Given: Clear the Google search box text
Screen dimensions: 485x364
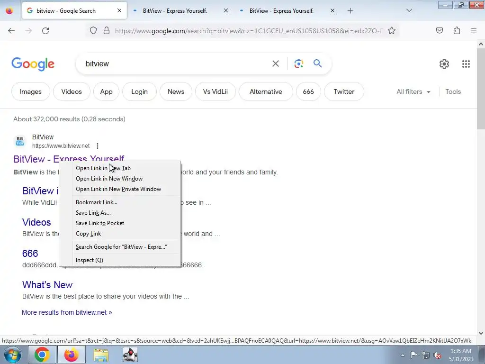Looking at the screenshot, I should click(275, 64).
